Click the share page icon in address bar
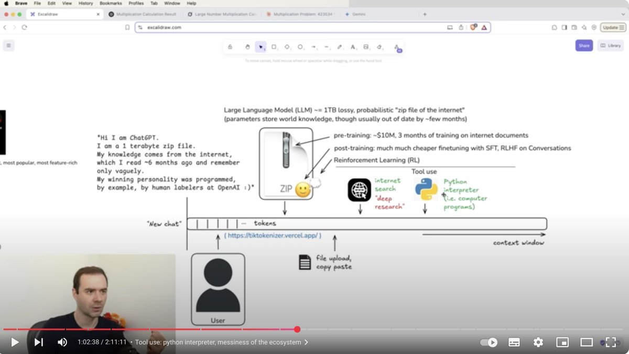The height and width of the screenshot is (354, 629). (461, 27)
